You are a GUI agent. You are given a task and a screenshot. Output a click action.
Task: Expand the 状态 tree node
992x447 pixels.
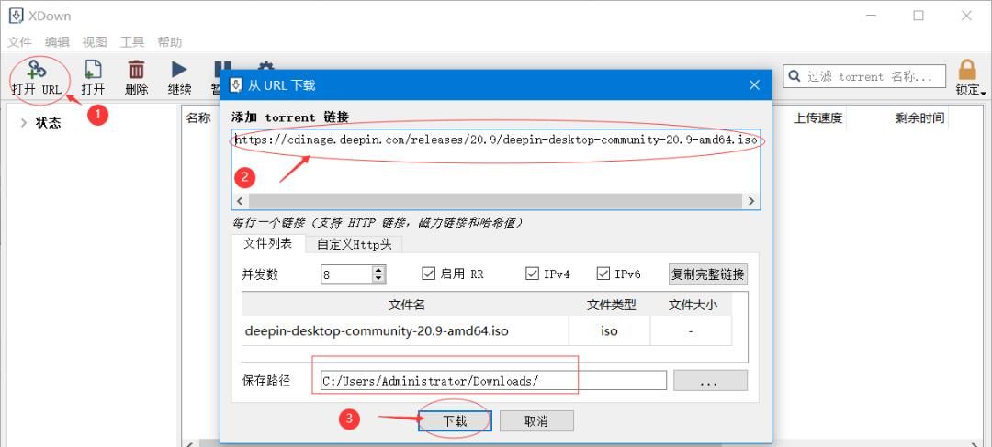(23, 123)
